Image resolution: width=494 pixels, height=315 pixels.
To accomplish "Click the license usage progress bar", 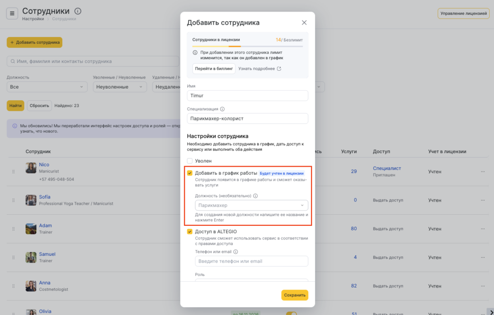I will click(247, 46).
